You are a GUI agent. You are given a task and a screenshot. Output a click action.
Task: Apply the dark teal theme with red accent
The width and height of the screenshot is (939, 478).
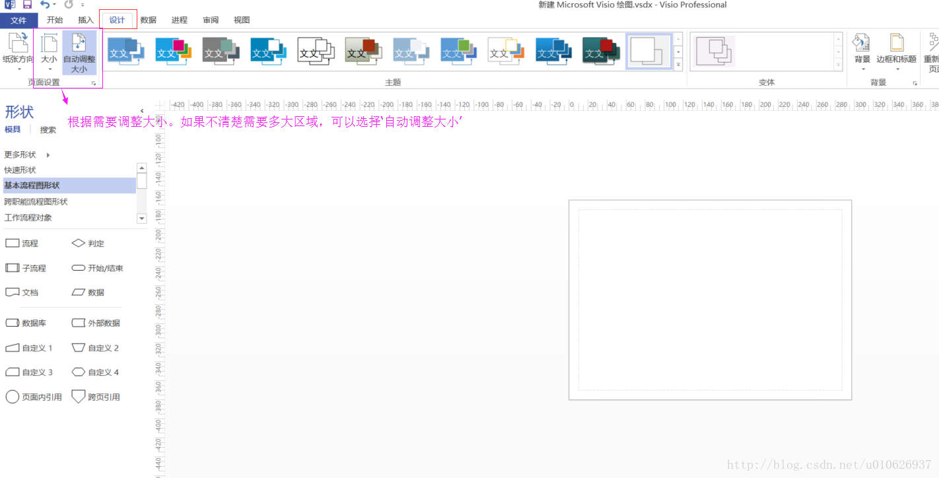(602, 51)
